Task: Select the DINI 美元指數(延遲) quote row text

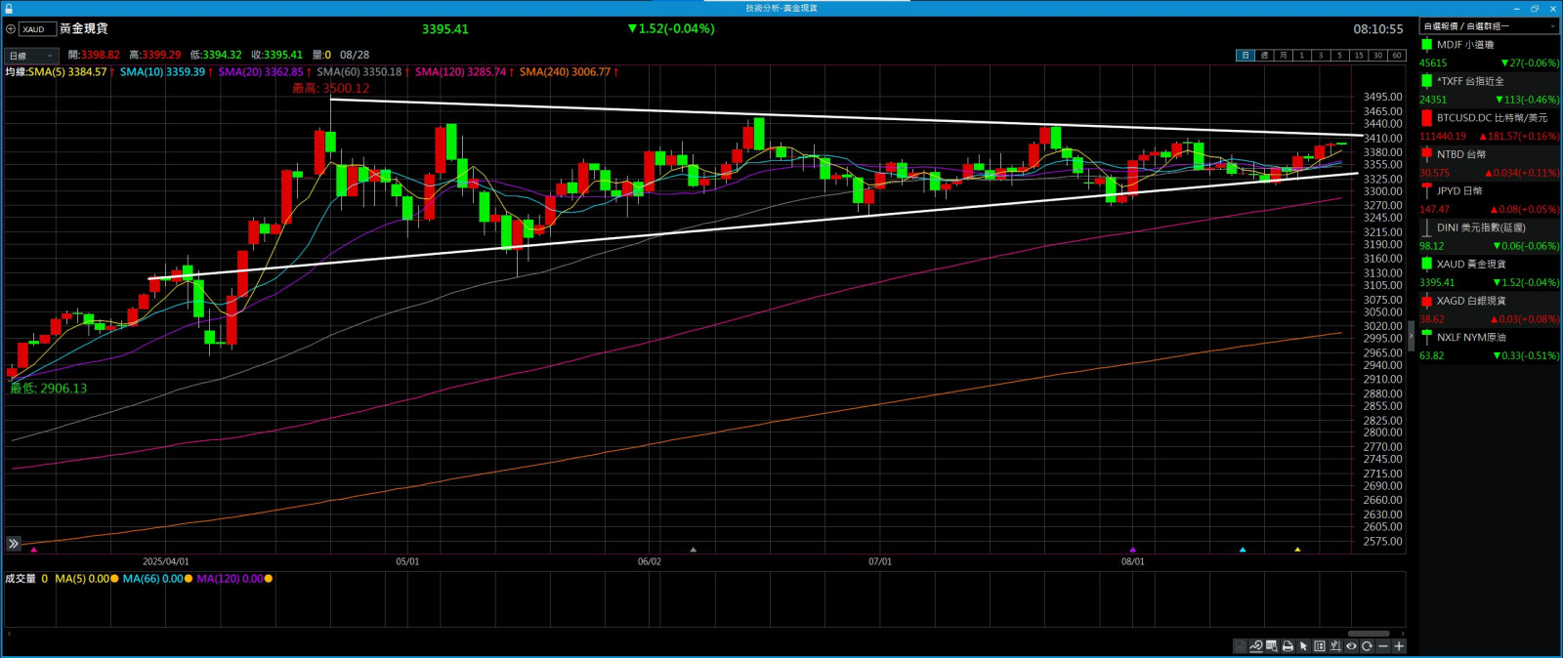Action: pos(1481,227)
